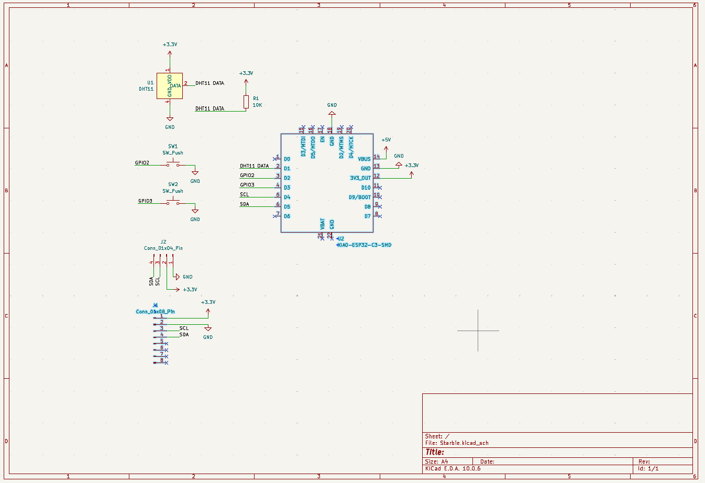
Task: Click the SDA label at pin D5
Action: [245, 204]
